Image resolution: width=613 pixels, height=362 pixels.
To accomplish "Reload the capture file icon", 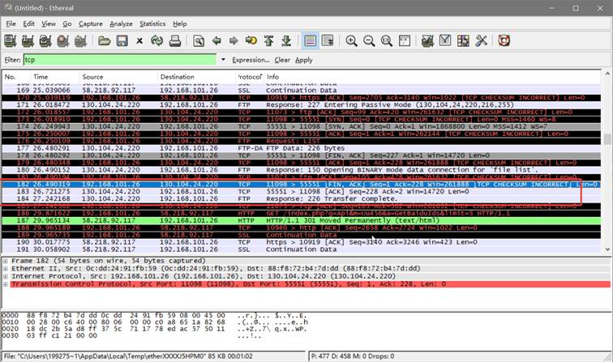I will tap(157, 40).
